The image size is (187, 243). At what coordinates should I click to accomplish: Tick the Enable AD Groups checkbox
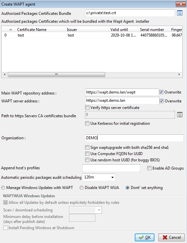(x=149, y=168)
